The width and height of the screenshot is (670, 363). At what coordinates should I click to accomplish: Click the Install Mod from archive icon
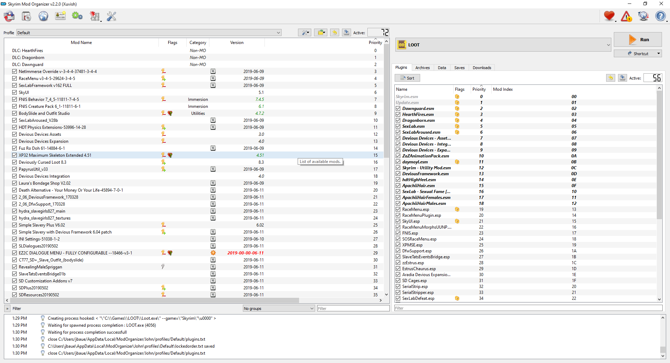(27, 16)
